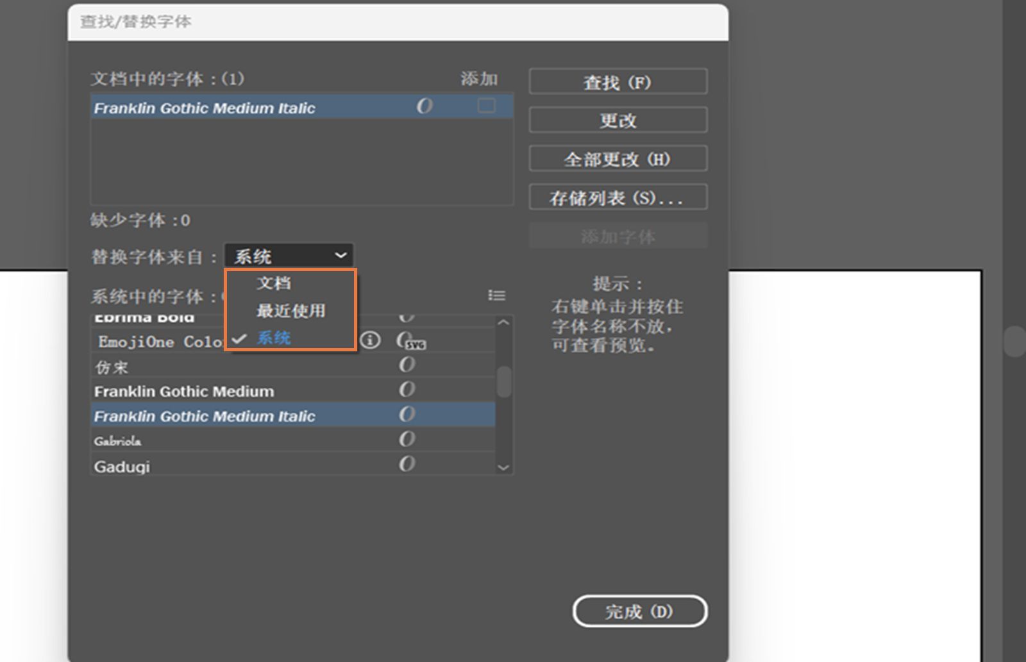The image size is (1026, 662).
Task: Open the 替换字体来自 dropdown
Action: 288,255
